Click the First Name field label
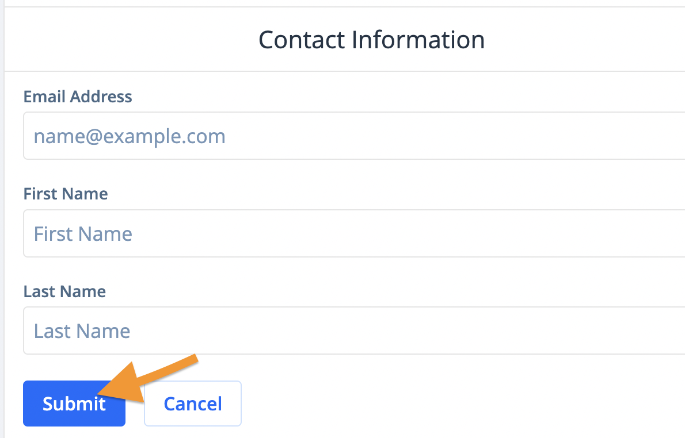The image size is (685, 438). point(66,194)
